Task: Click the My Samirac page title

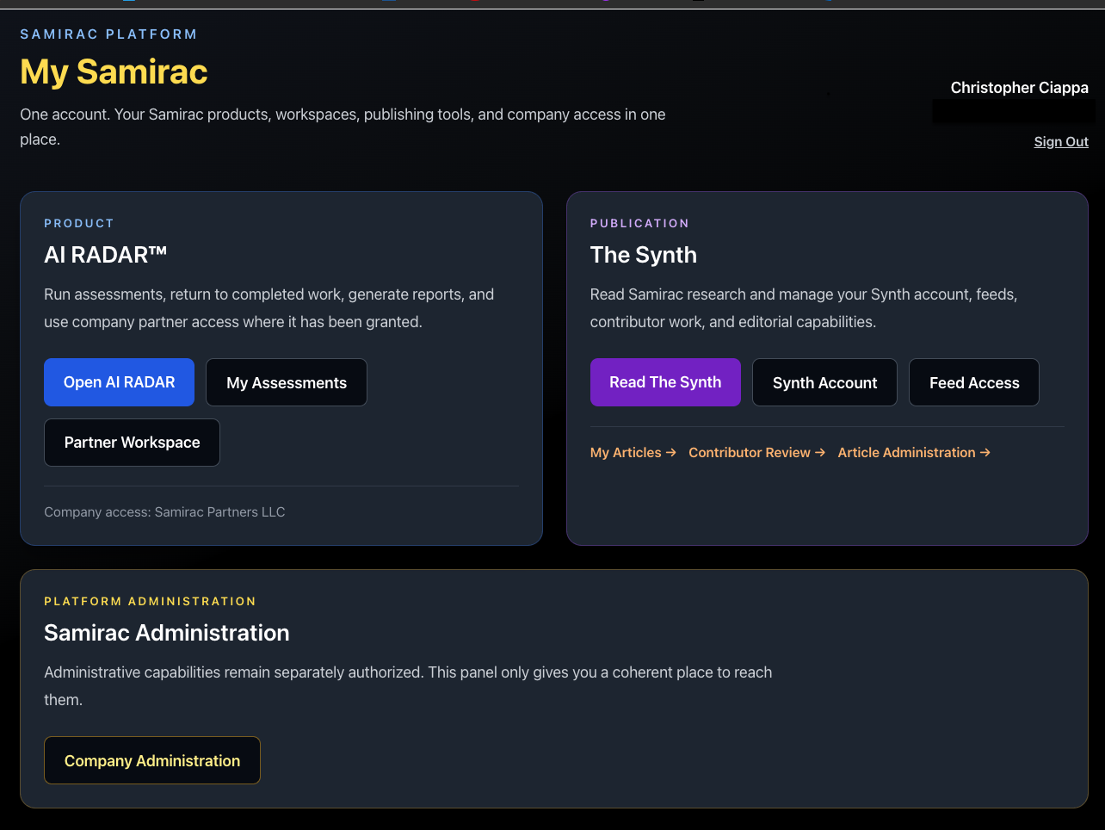Action: (x=114, y=71)
